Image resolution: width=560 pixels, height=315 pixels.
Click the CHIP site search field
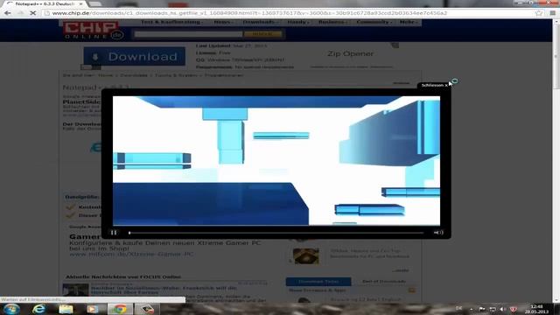pos(188,34)
